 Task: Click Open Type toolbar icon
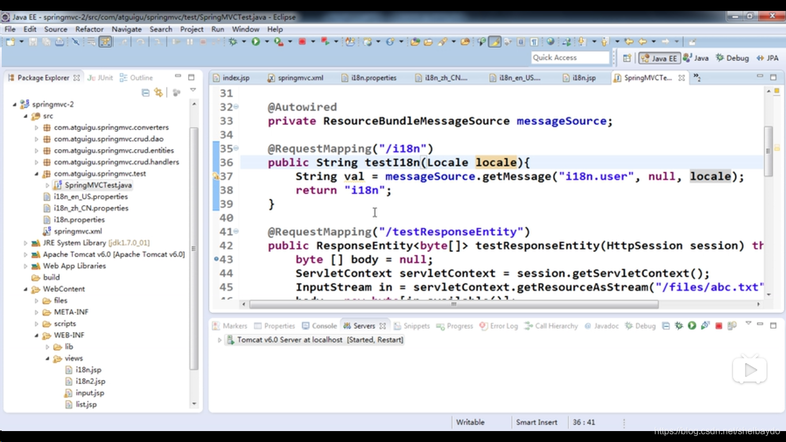(415, 41)
